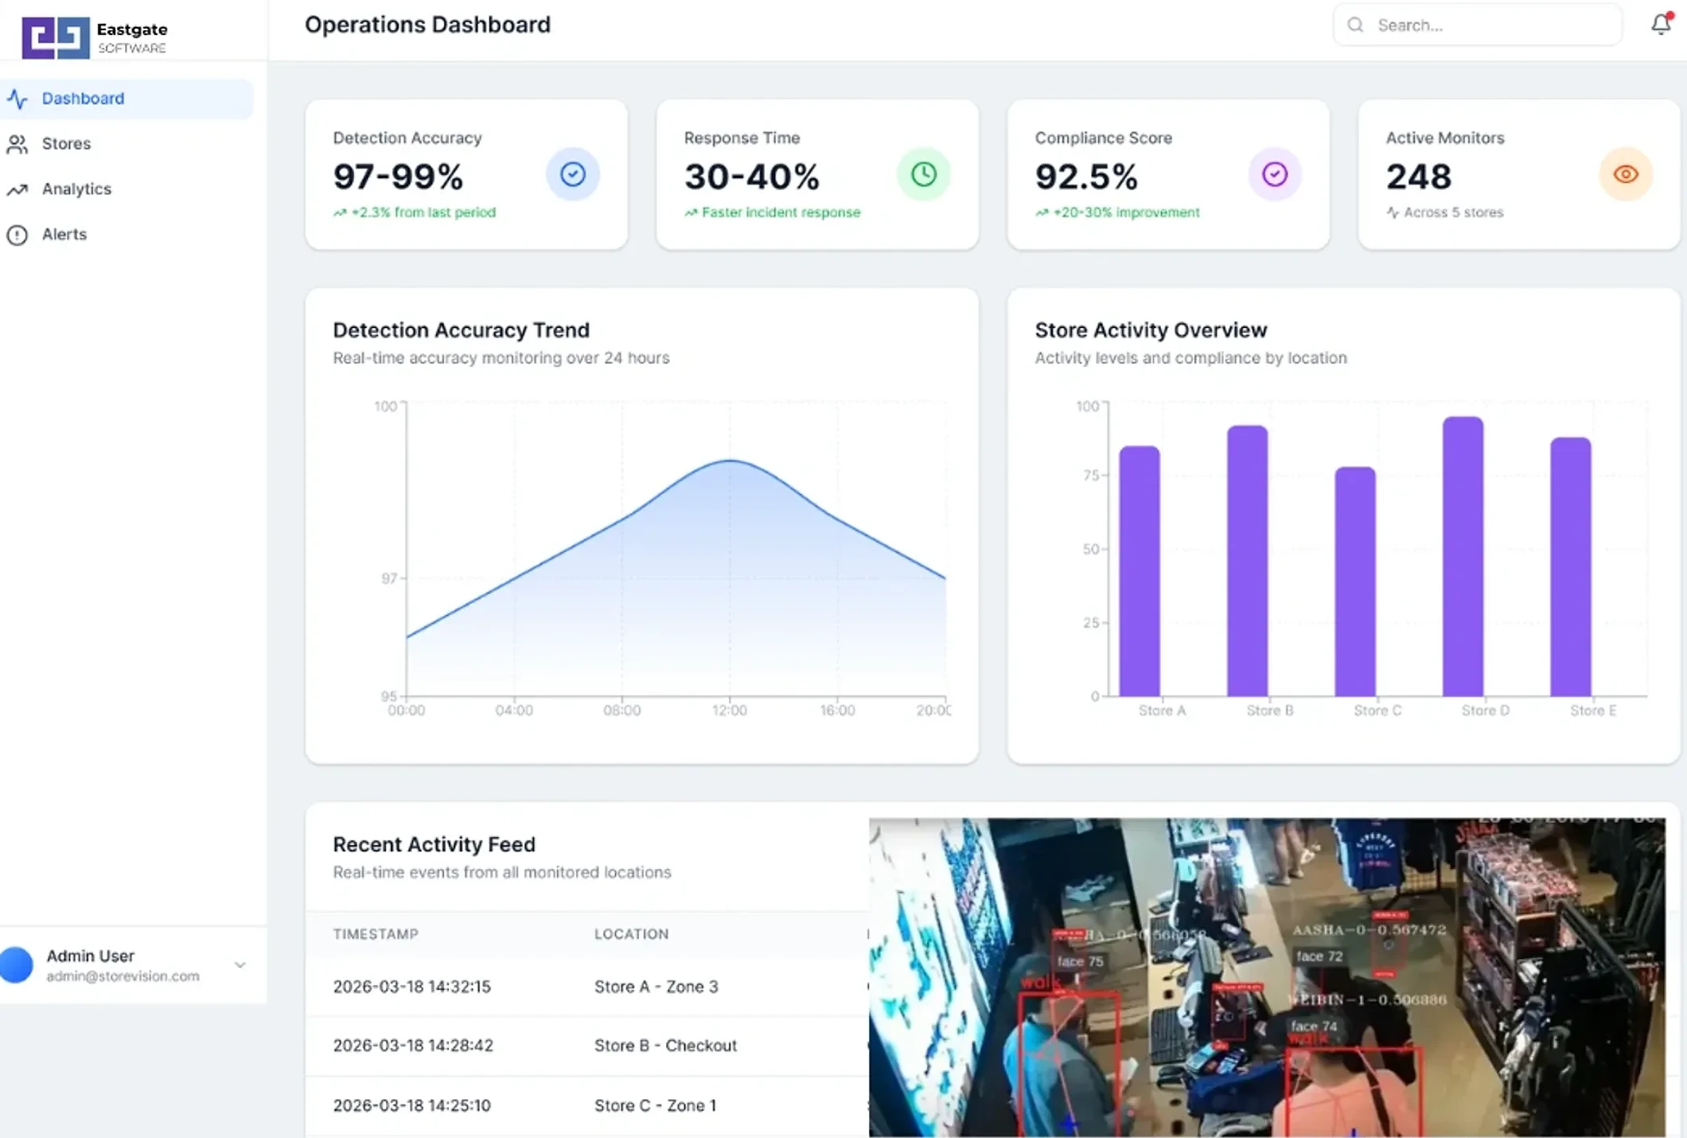The image size is (1687, 1138).
Task: Click the Store B - Checkout location
Action: click(x=666, y=1046)
